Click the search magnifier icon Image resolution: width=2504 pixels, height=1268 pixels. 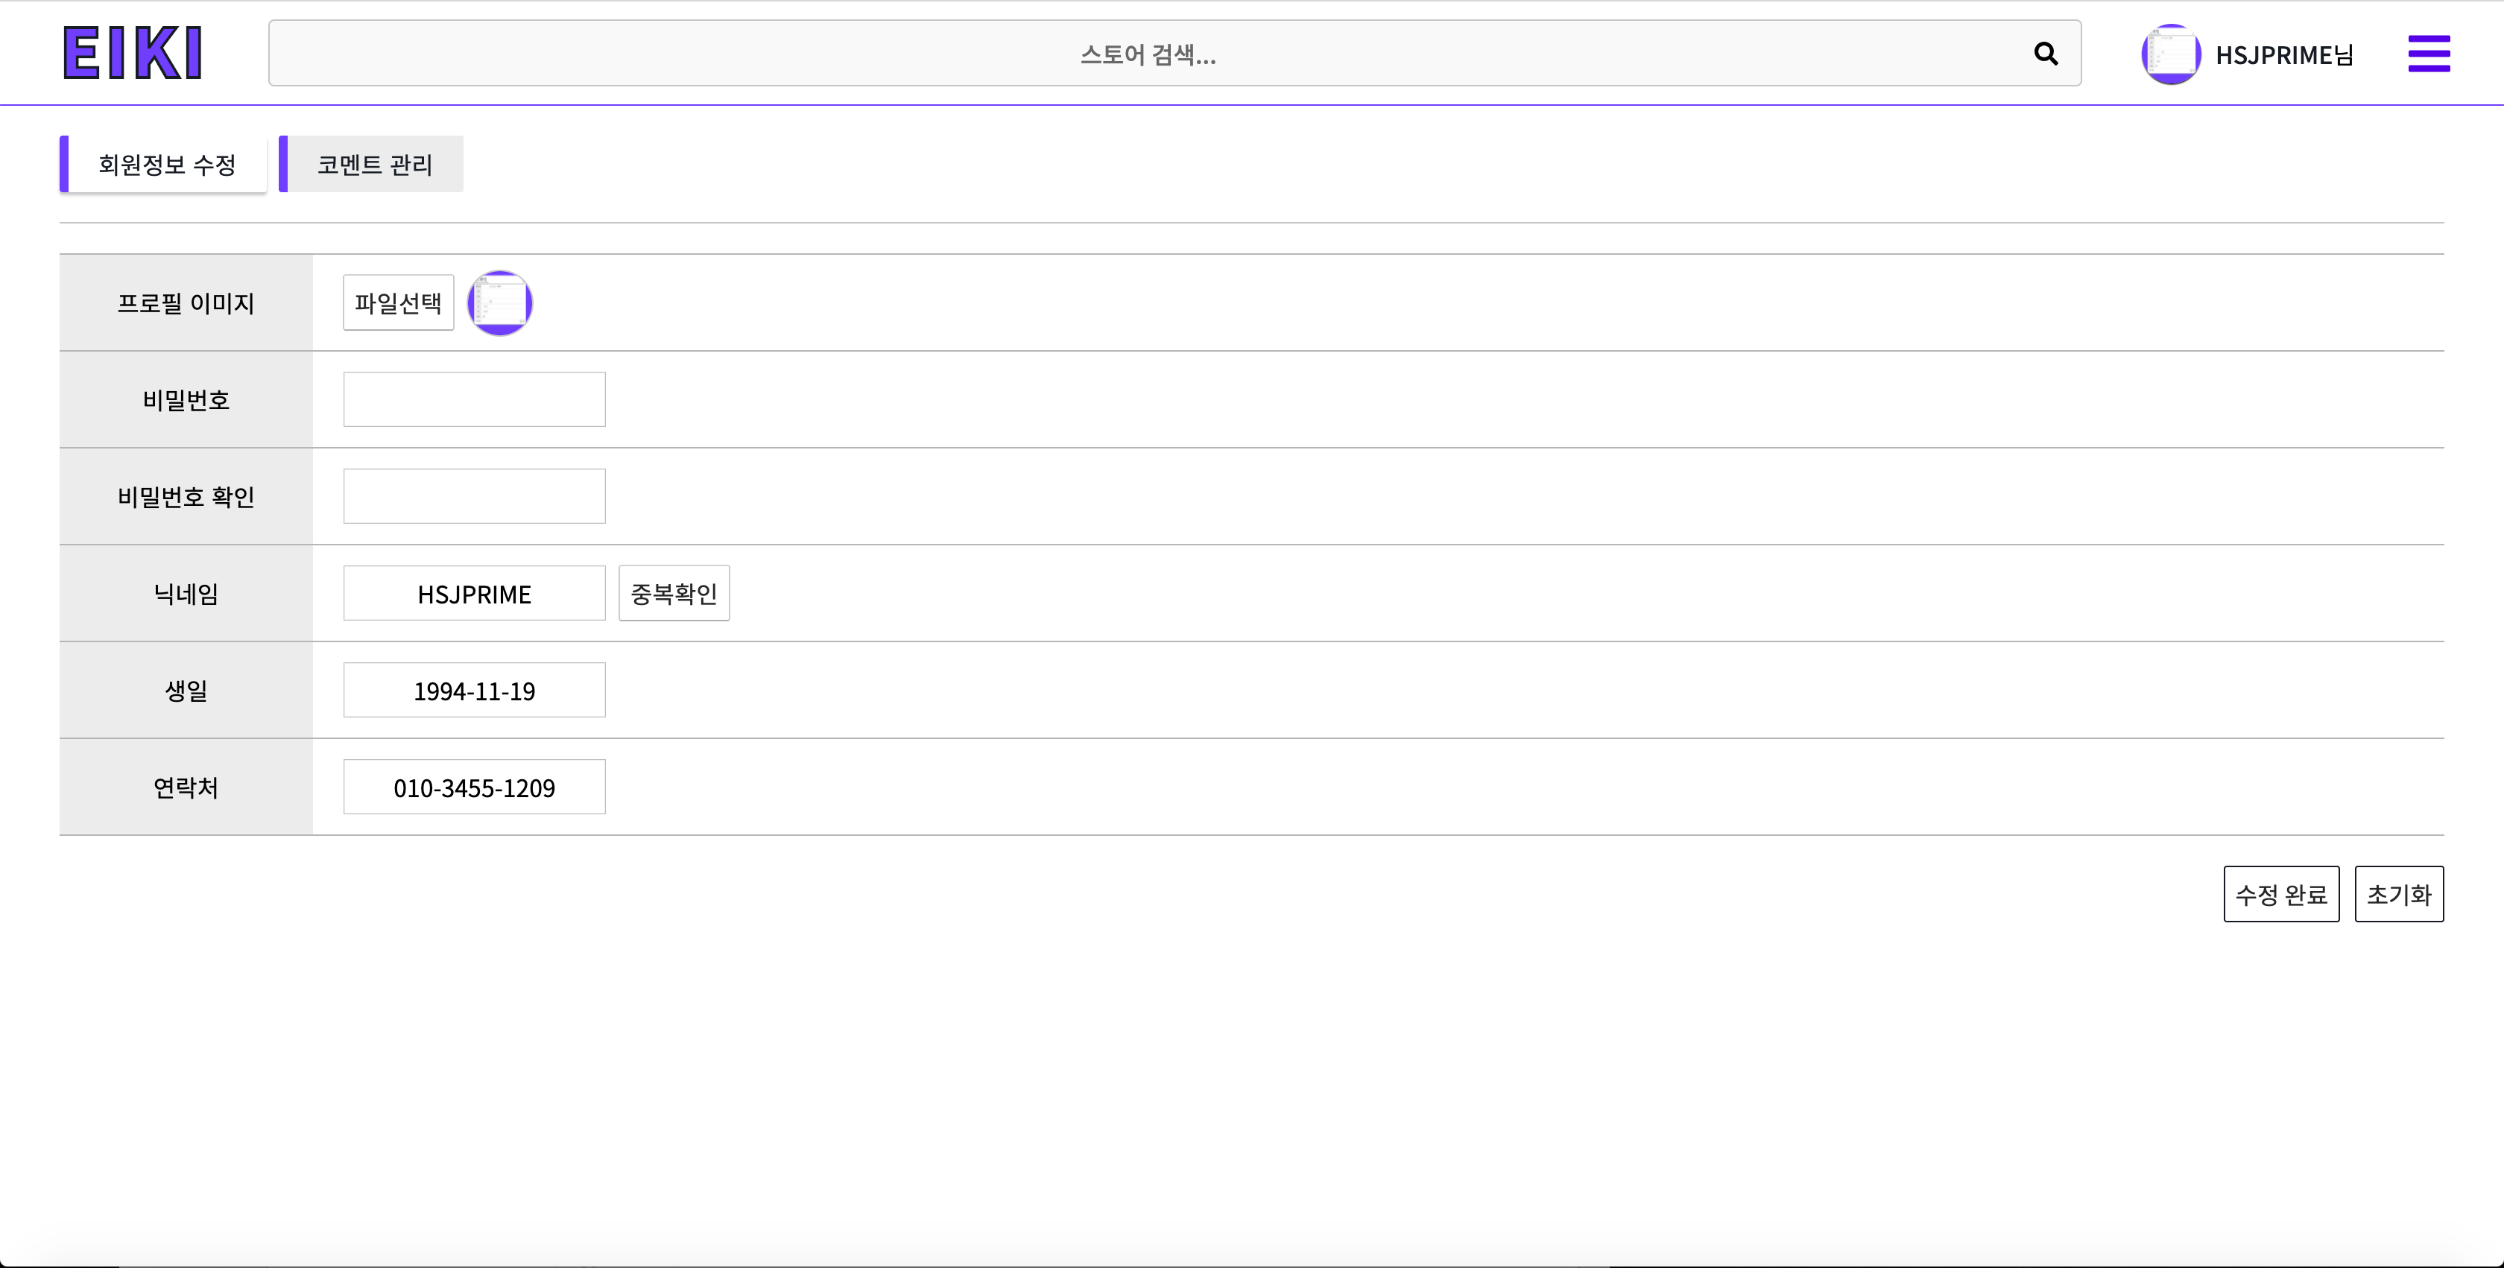coord(2045,54)
